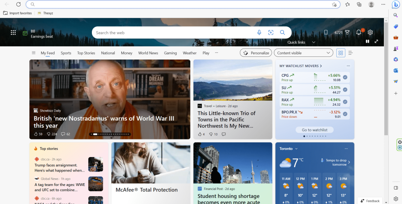This screenshot has height=204, width=402.
Task: Toggle the BPO.PR.X watchlist checkmark
Action: tap(345, 114)
